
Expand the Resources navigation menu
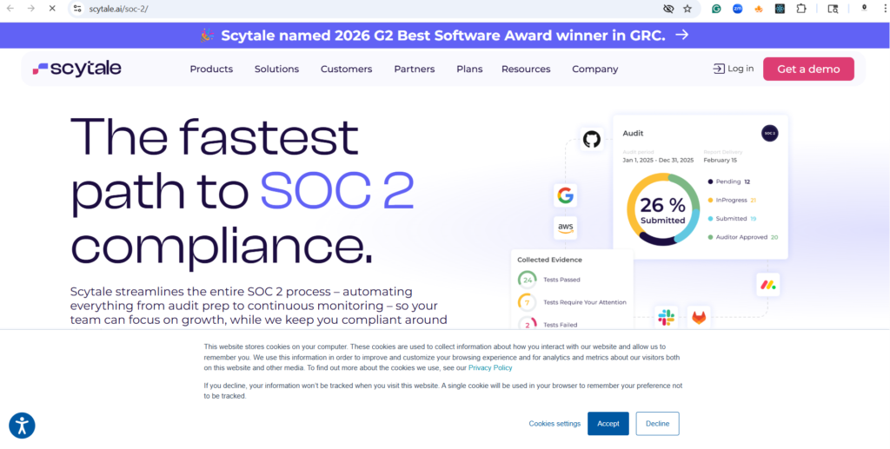[x=526, y=69]
